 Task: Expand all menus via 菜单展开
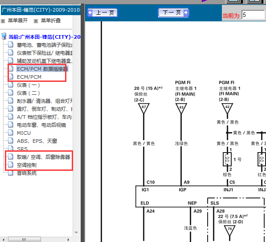coord(18,20)
